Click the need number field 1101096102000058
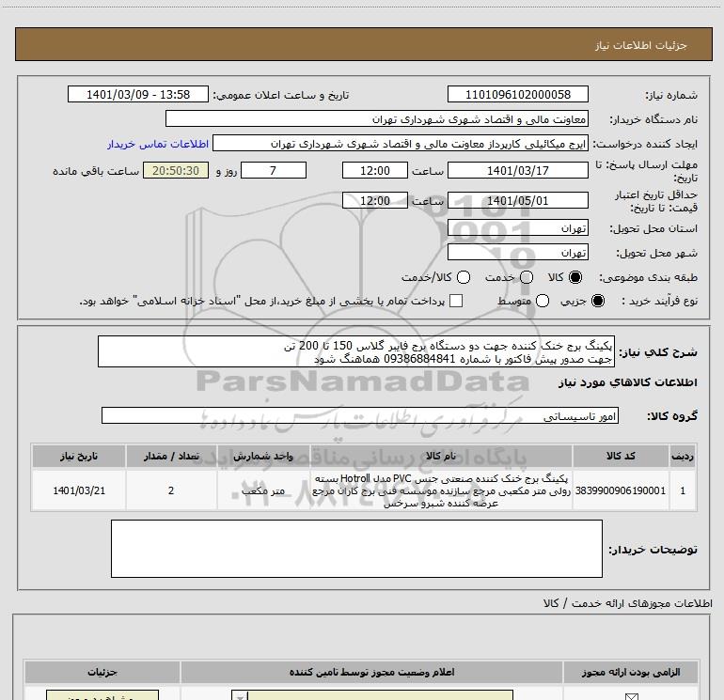This screenshot has width=724, height=700. pyautogui.click(x=517, y=94)
